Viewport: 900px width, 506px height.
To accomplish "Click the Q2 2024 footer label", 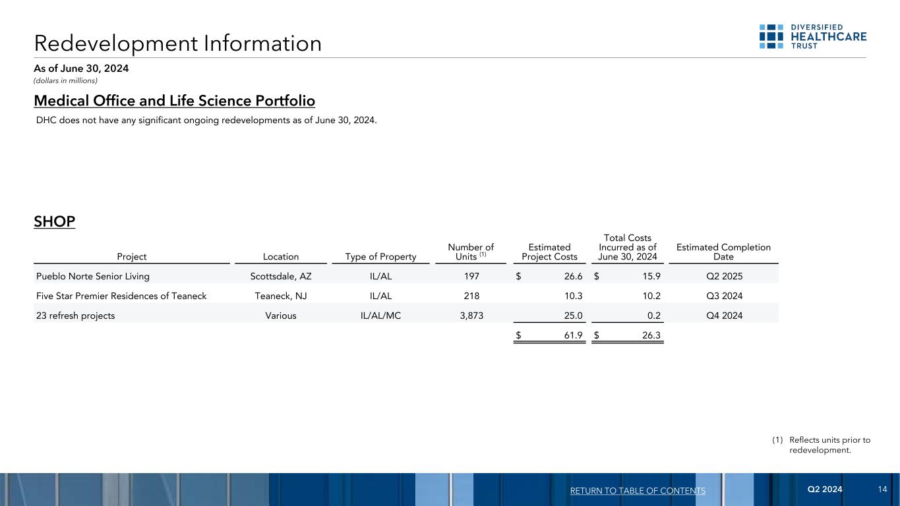I will (824, 490).
